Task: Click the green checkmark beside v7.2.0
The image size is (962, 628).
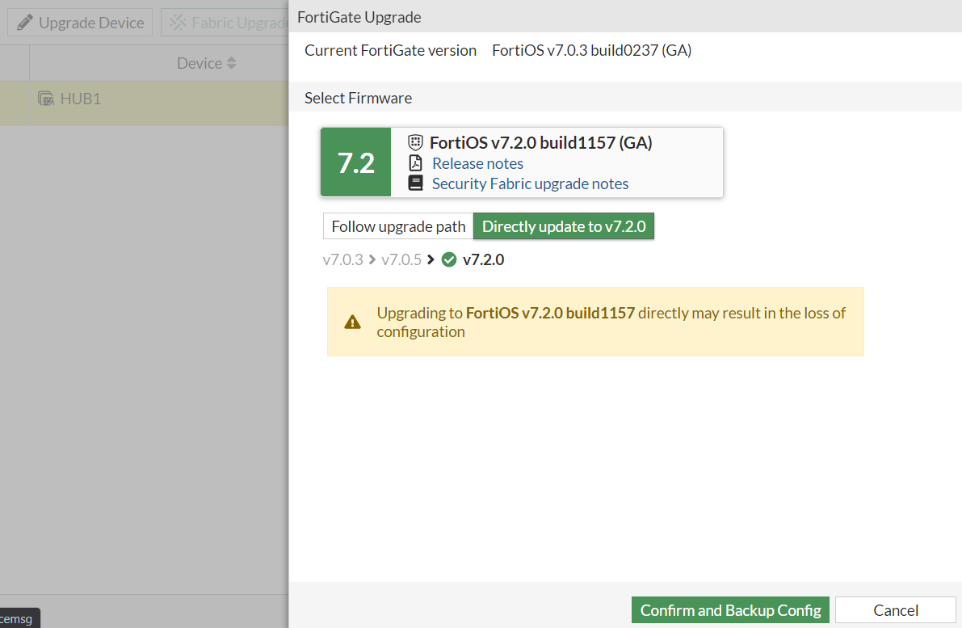Action: (449, 259)
